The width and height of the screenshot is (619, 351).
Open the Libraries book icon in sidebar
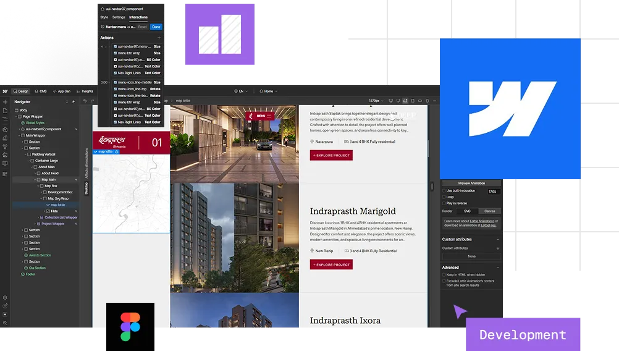tap(5, 163)
